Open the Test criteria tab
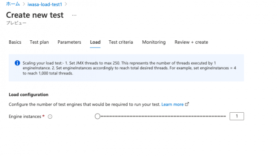 [x=121, y=42]
